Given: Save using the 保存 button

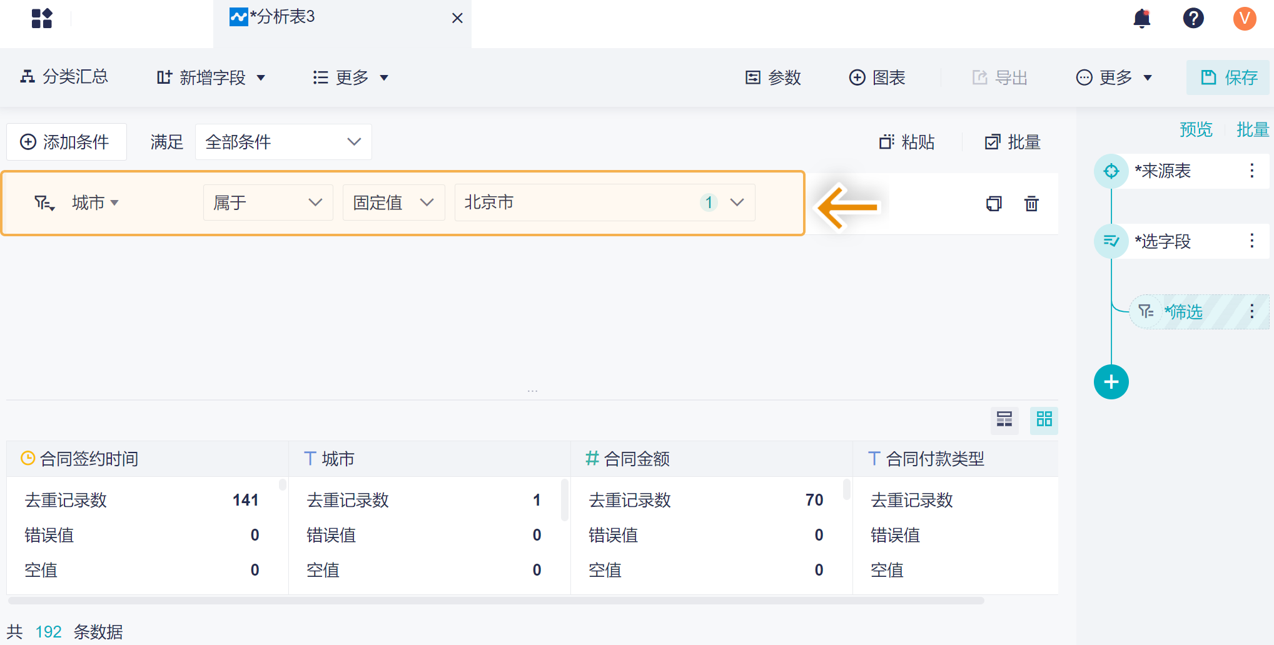Looking at the screenshot, I should (1228, 77).
